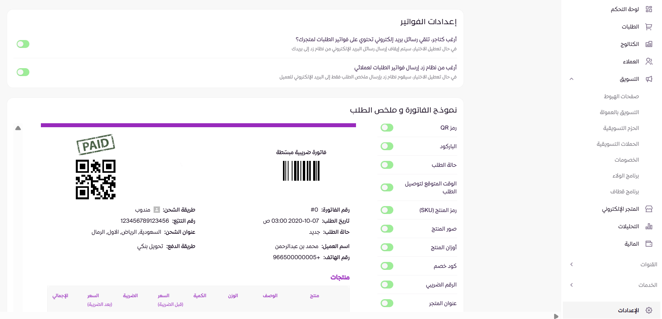The height and width of the screenshot is (319, 662).
Task: Click the settings gear icon
Action: (649, 310)
